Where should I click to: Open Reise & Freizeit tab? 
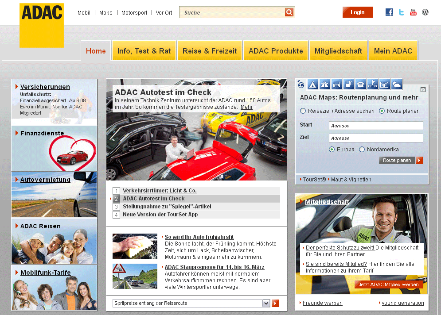[x=210, y=51]
